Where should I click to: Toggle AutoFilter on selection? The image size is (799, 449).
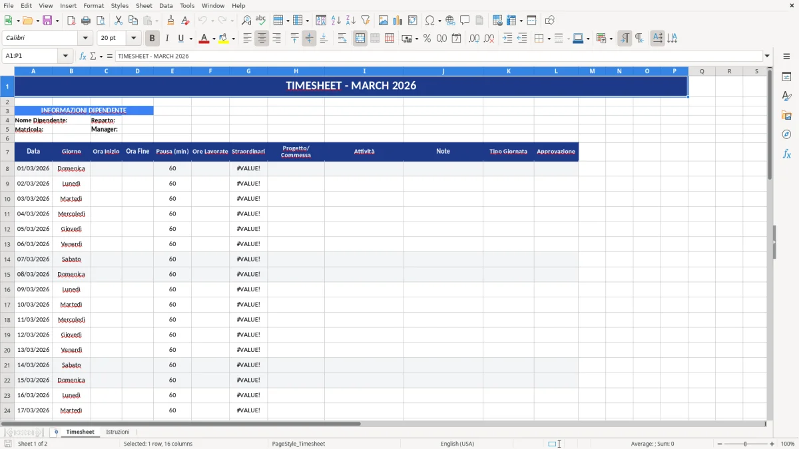coord(365,20)
